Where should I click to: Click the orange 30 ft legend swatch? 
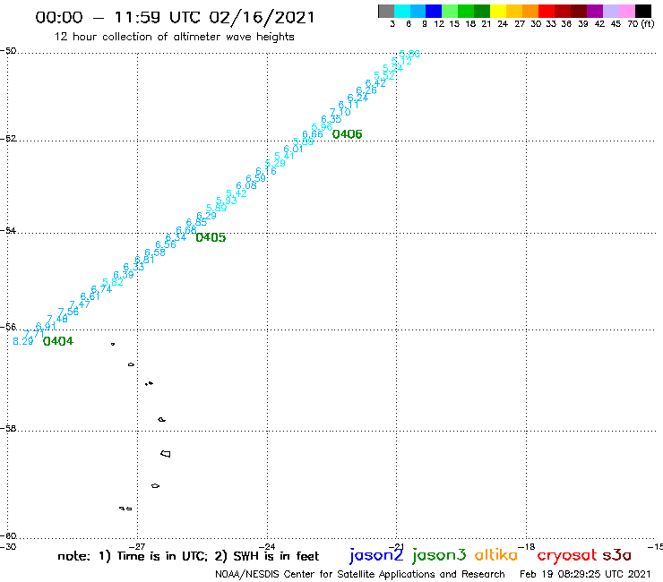[530, 11]
